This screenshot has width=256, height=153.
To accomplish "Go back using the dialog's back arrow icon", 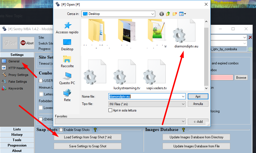I will pyautogui.click(x=161, y=14).
